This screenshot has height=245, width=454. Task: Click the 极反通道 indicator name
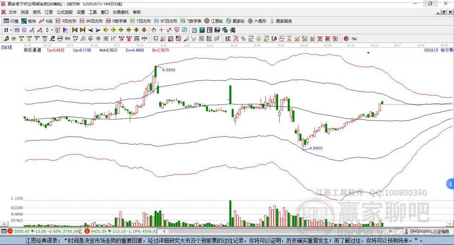(x=32, y=50)
